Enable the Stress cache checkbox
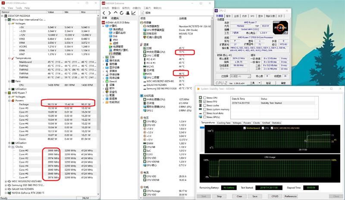Image resolution: width=345 pixels, height=200 pixels. click(205, 106)
